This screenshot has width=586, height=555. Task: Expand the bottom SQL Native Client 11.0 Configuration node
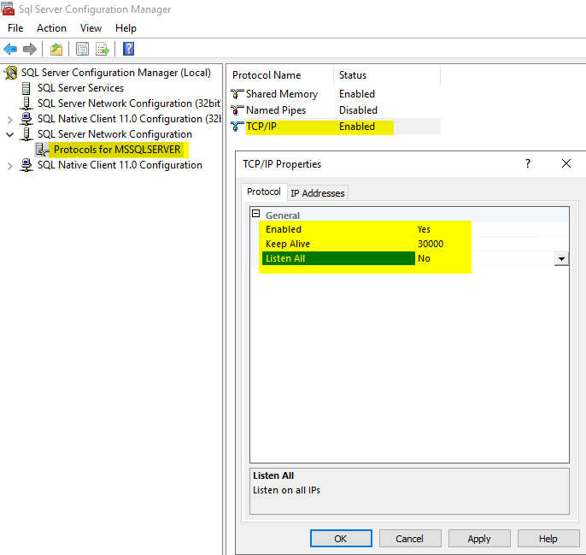(10, 166)
